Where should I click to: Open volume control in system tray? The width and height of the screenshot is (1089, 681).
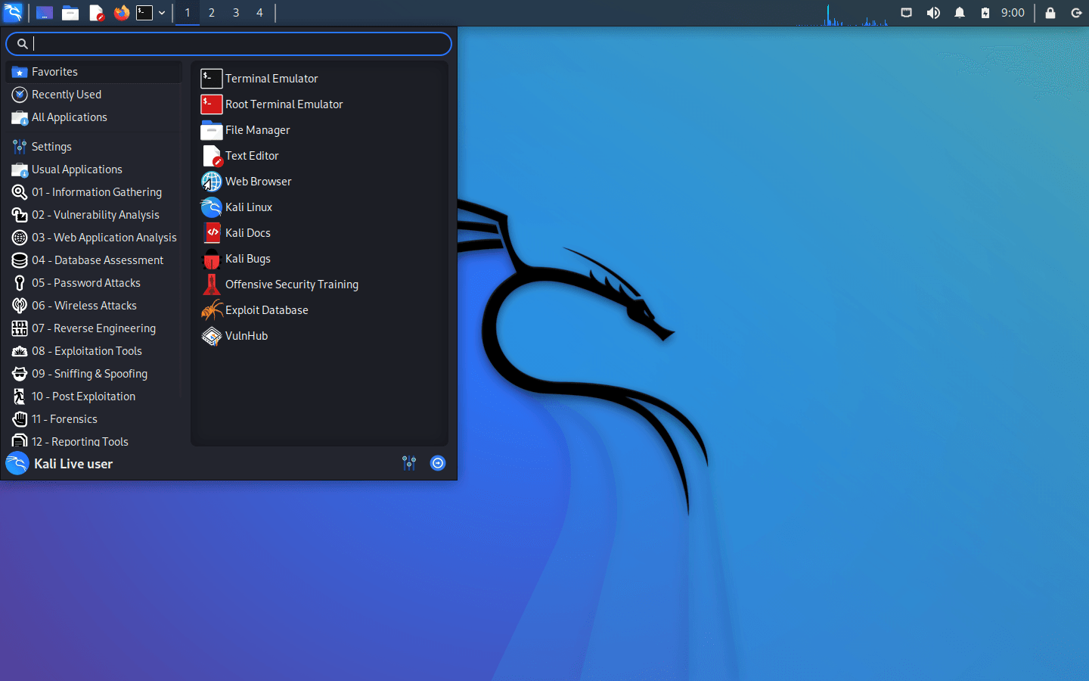(933, 13)
